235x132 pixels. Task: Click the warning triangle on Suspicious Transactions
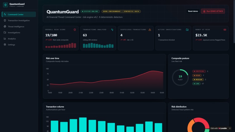click(x=150, y=30)
